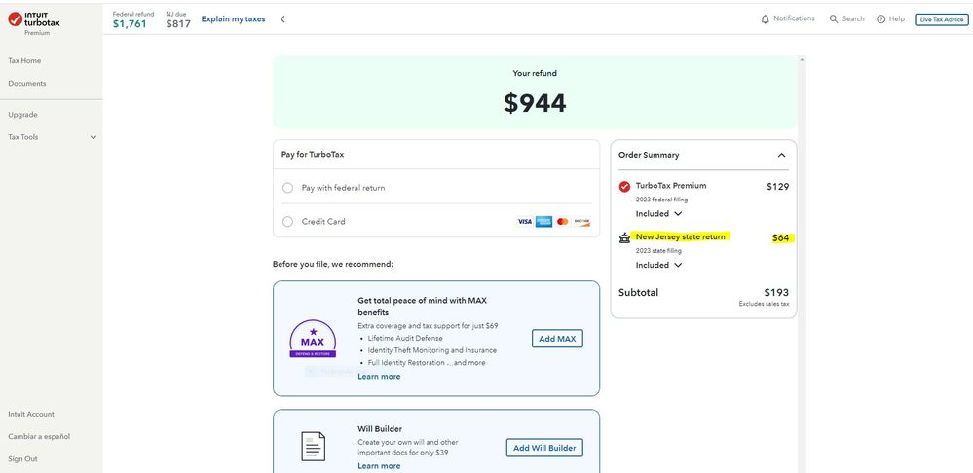Click the Subtotal $193 amount
Viewport: 973px width, 473px height.
pyautogui.click(x=776, y=293)
